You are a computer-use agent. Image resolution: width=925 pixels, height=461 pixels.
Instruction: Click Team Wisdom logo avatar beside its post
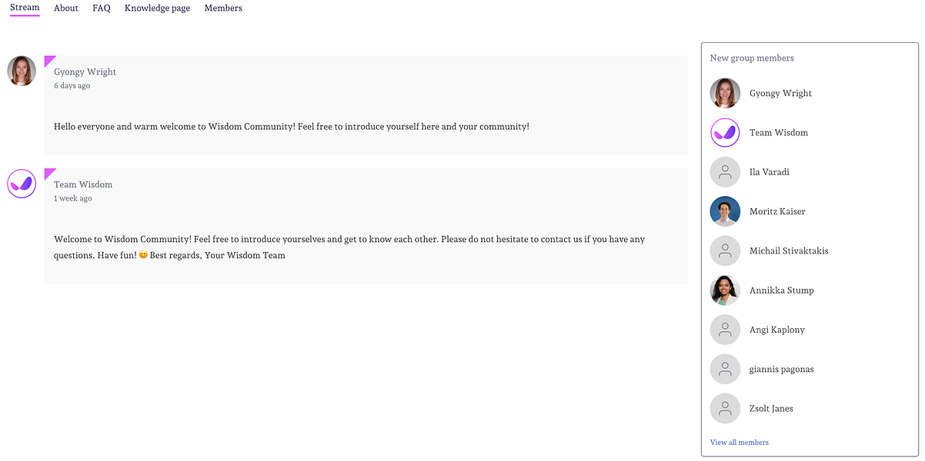click(x=22, y=184)
